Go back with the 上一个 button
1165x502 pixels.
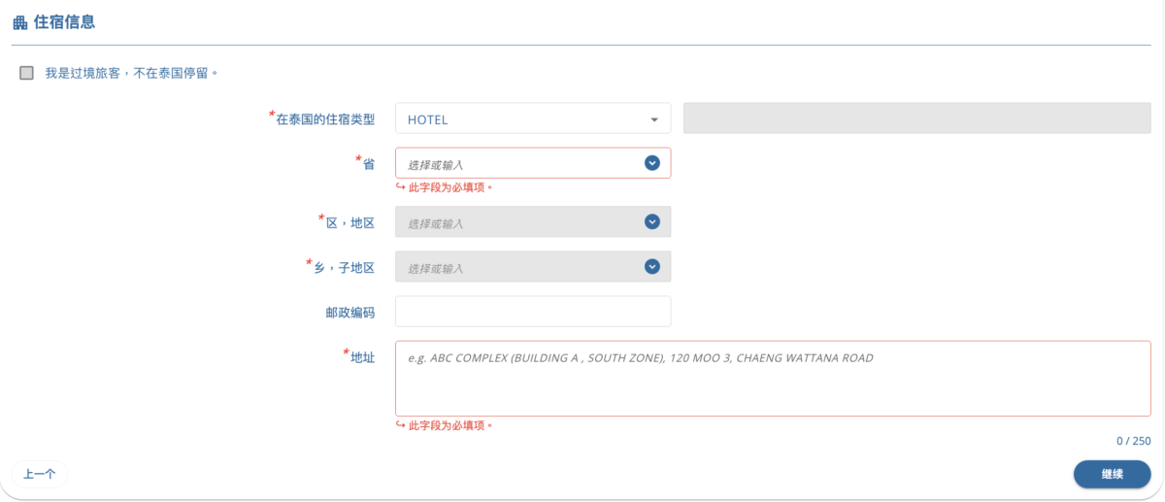[40, 474]
